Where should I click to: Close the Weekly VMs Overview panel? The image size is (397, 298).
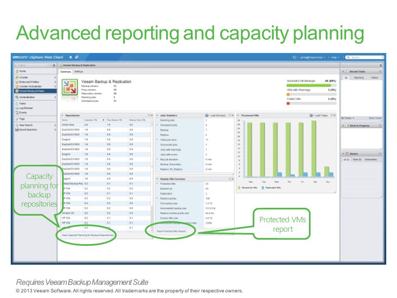tap(233, 179)
